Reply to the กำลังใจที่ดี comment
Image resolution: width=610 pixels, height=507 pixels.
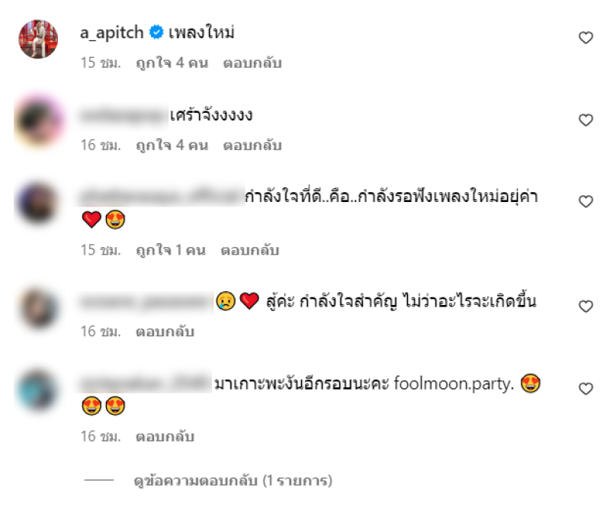pos(250,250)
